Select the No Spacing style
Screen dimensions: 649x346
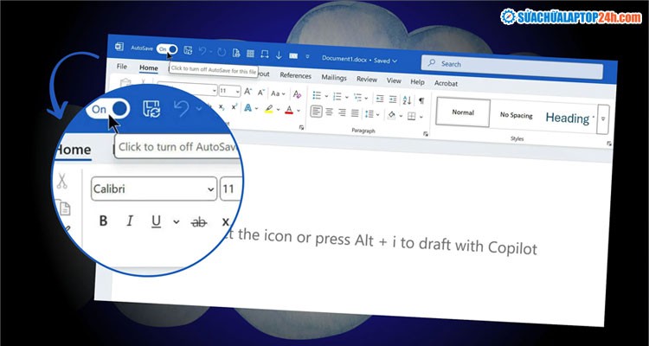(x=516, y=115)
